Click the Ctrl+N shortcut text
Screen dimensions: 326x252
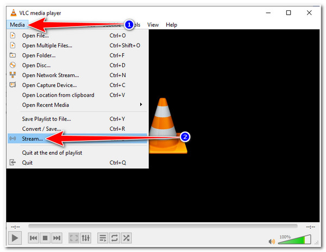pos(118,75)
